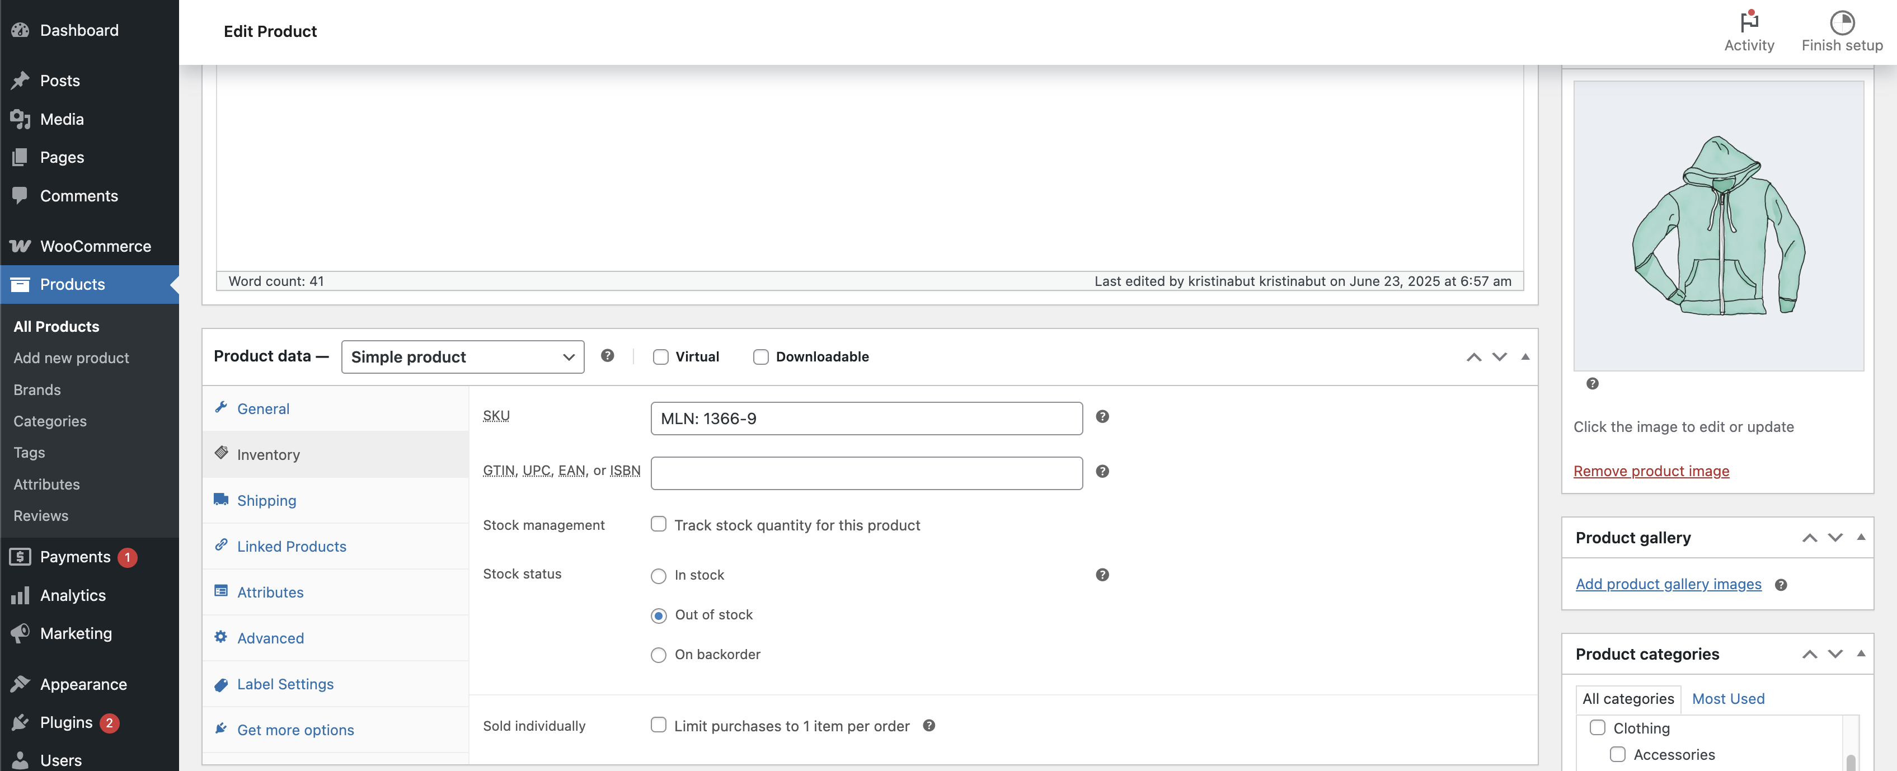Move Product categories panel up
Image resolution: width=1897 pixels, height=771 pixels.
click(x=1809, y=654)
